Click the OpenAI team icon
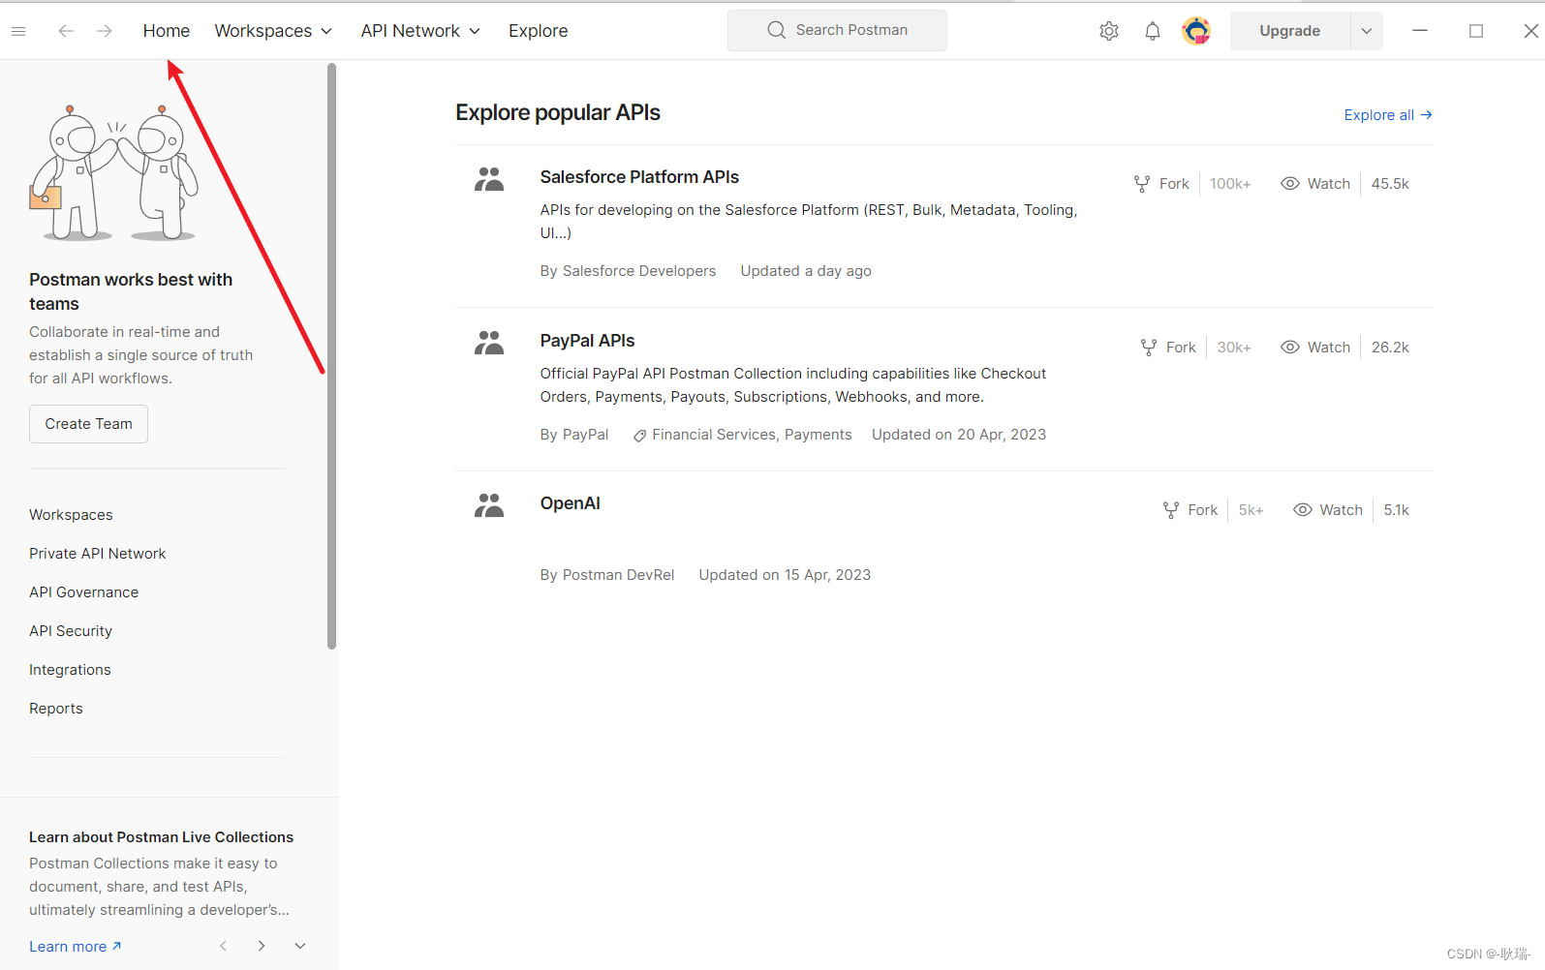 [x=489, y=505]
